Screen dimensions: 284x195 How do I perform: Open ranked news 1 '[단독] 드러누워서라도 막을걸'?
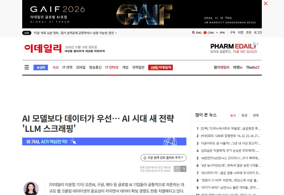click(x=230, y=129)
